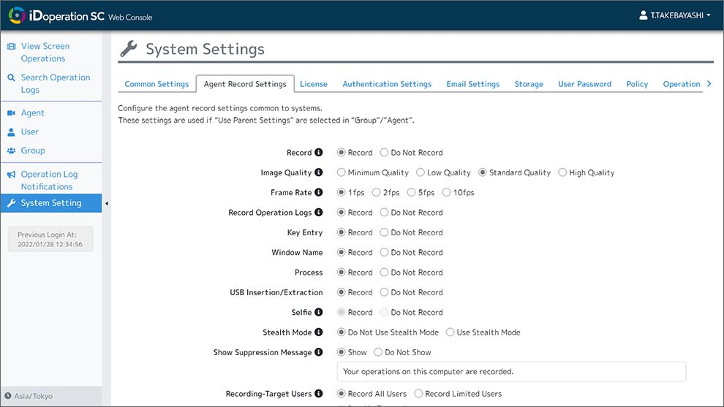Click the suppression message text field
The image size is (724, 407).
tap(512, 371)
